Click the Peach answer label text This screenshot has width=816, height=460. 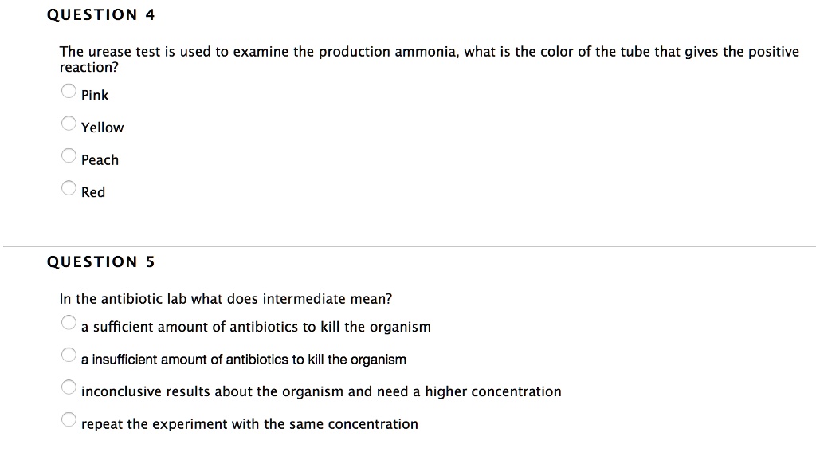100,159
